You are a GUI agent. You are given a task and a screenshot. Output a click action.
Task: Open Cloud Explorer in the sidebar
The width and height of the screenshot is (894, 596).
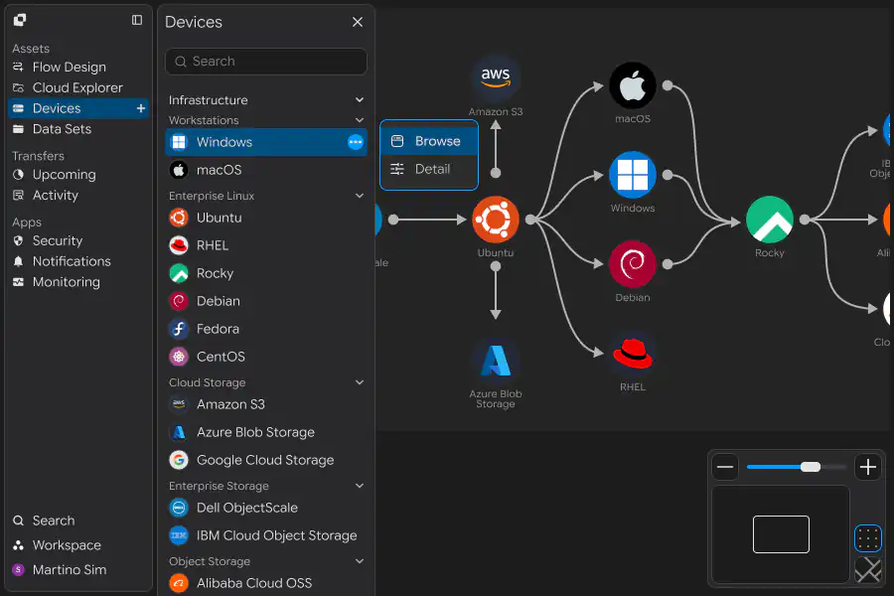tap(78, 87)
